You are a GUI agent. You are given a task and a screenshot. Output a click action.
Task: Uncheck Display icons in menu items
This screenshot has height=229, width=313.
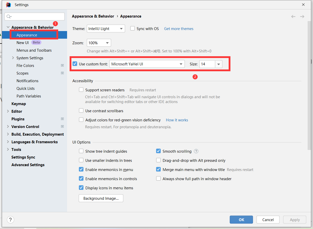pos(81,188)
